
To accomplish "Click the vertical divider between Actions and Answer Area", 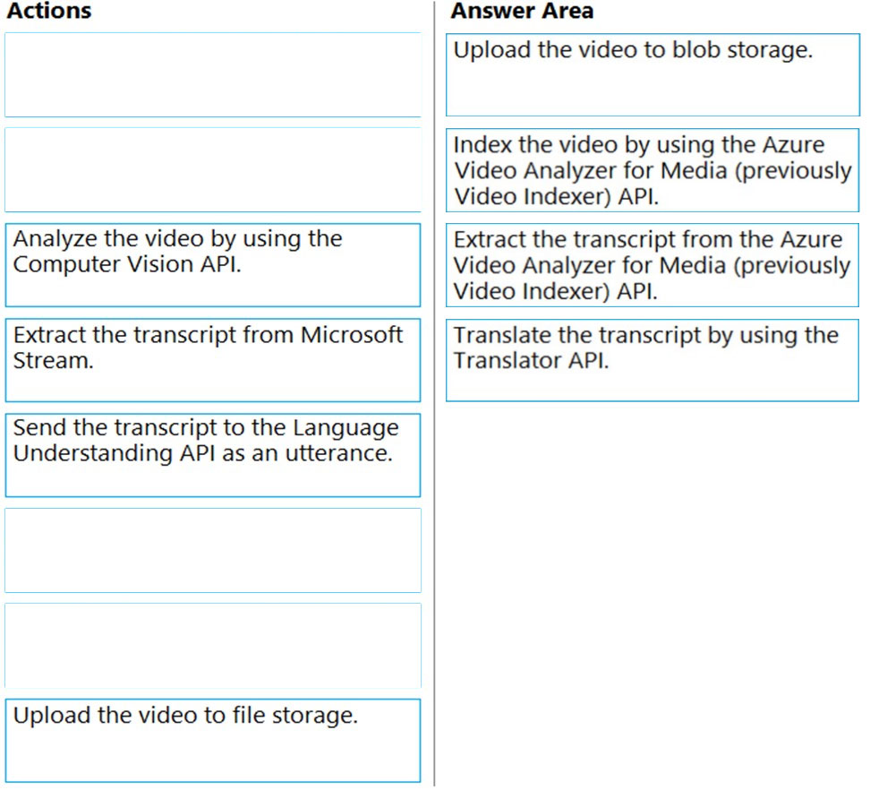I will click(x=434, y=394).
